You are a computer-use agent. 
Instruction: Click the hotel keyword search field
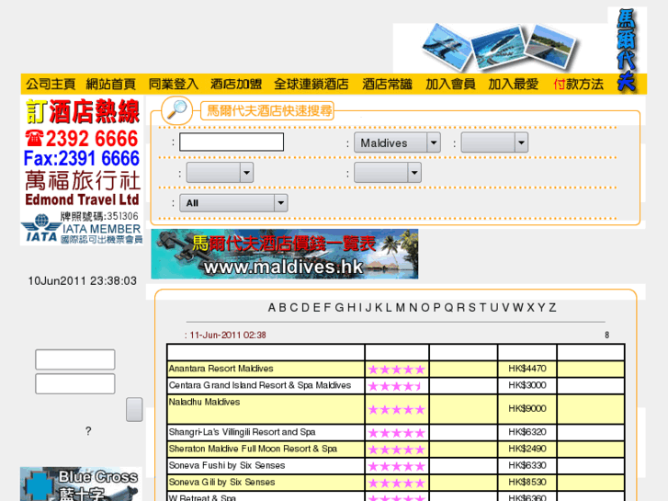coord(232,142)
